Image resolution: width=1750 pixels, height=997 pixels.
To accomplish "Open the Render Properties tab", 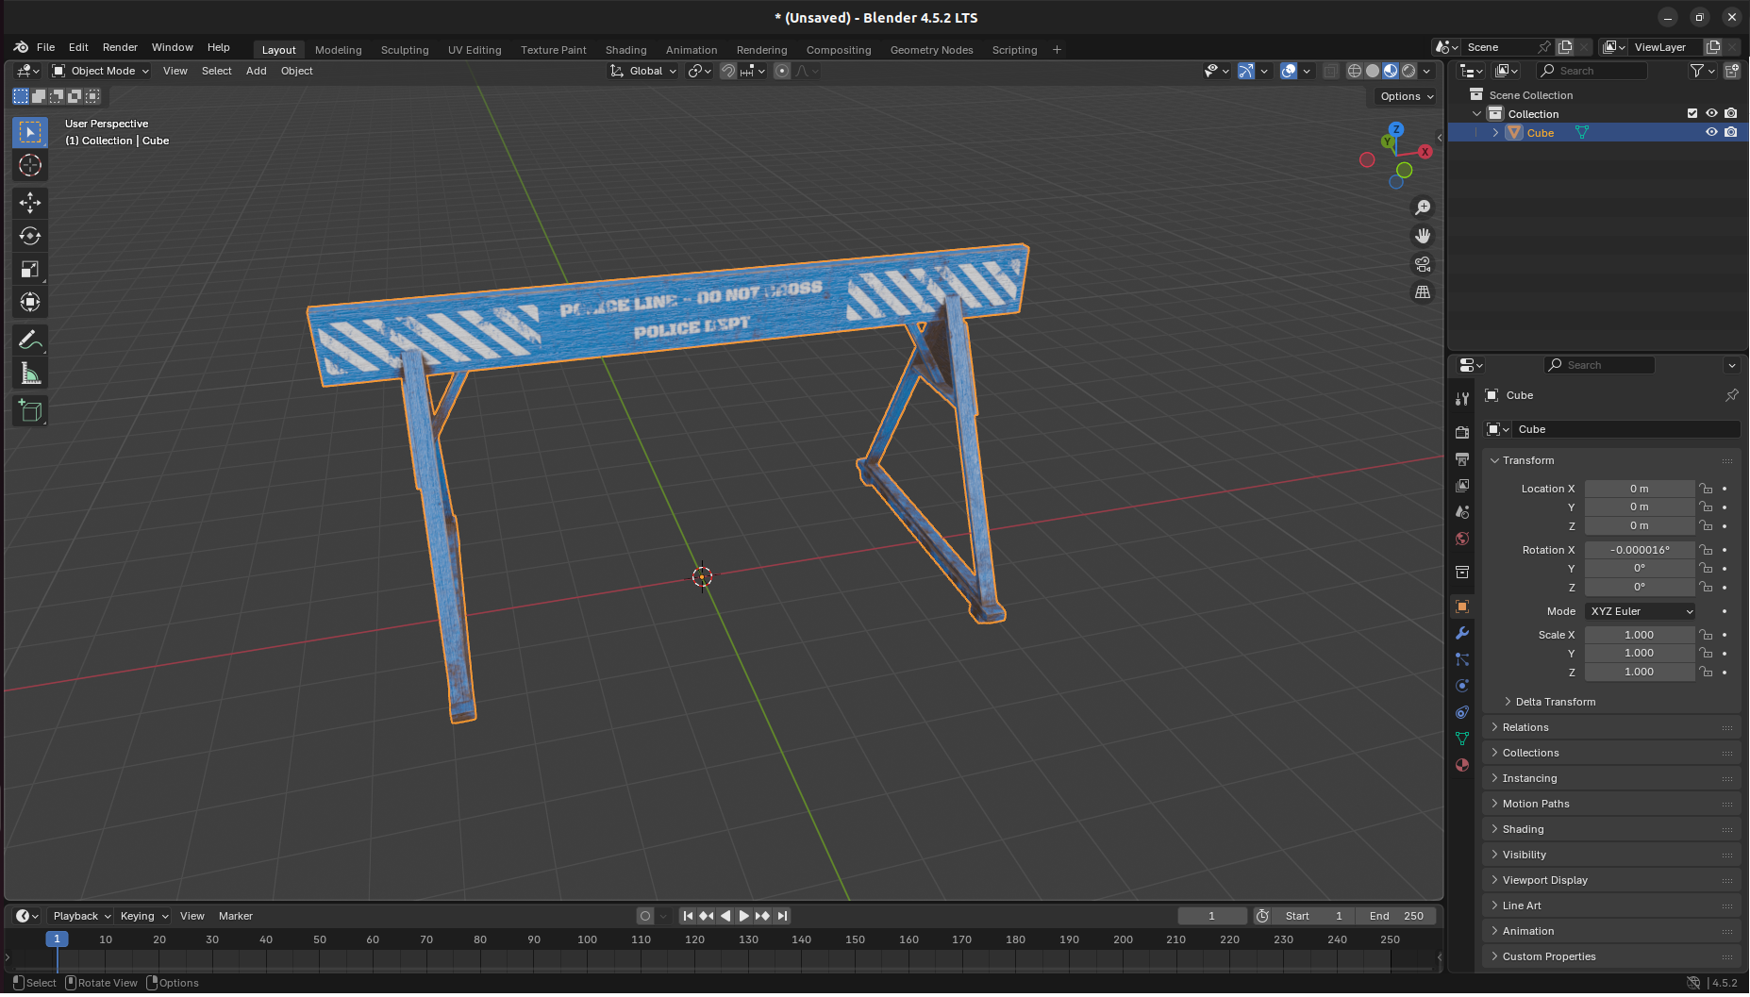I will click(x=1461, y=431).
